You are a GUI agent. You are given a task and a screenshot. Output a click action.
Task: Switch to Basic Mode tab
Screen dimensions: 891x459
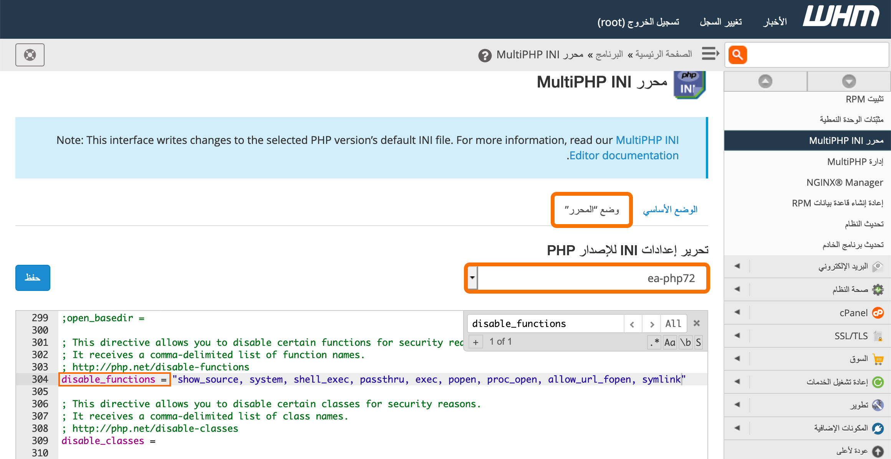tap(670, 210)
